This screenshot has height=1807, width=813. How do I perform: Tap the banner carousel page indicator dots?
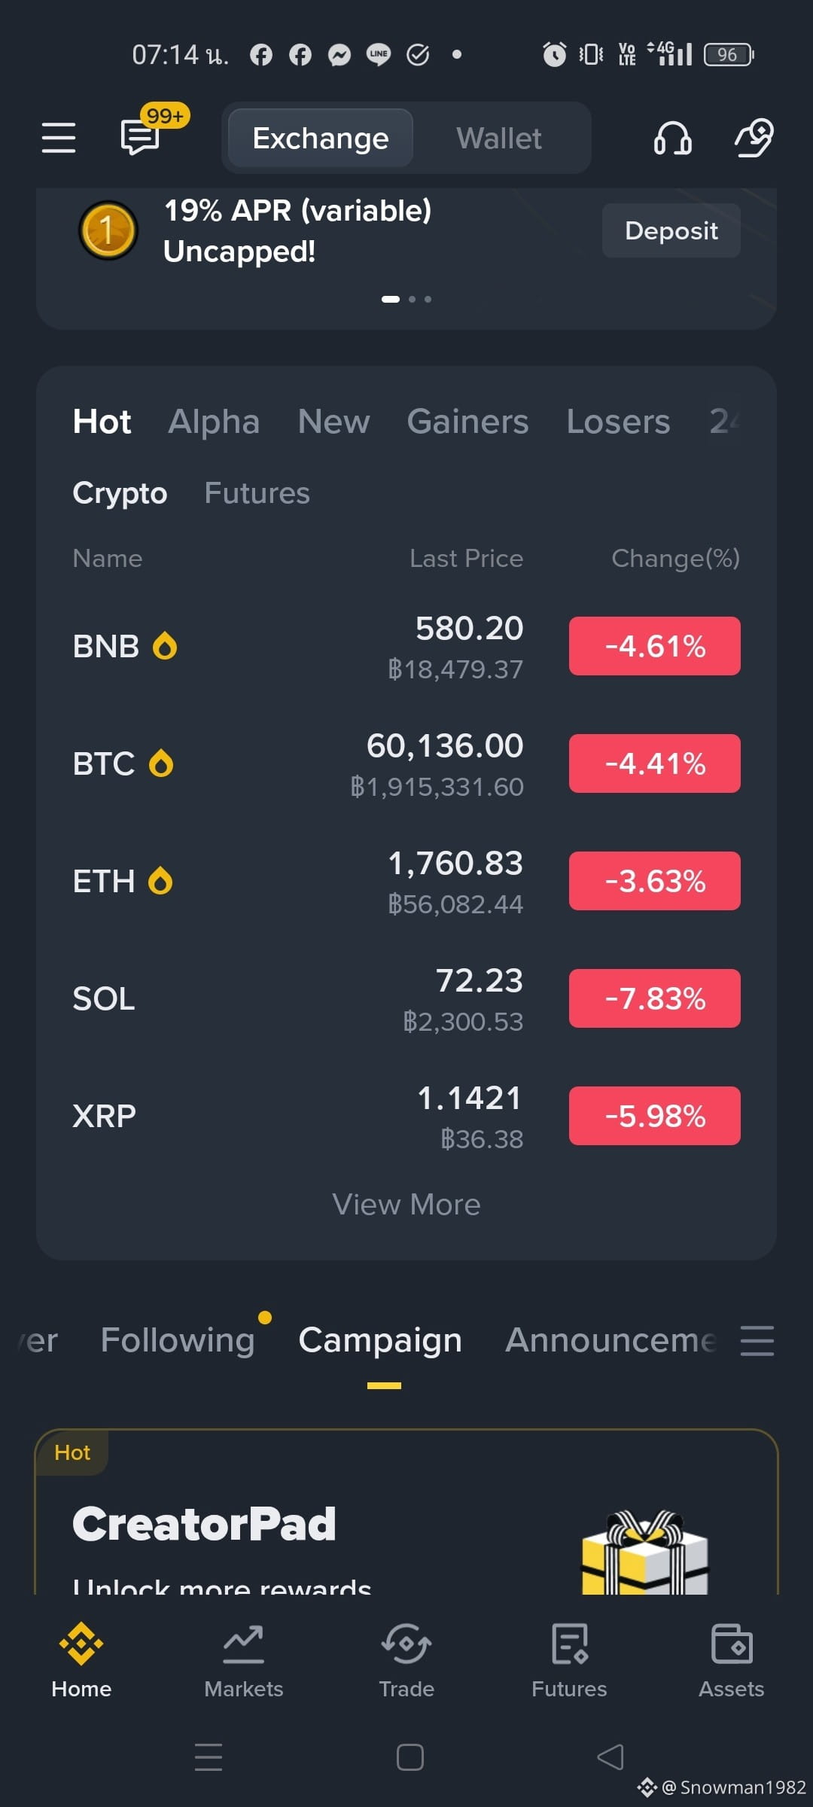406,299
